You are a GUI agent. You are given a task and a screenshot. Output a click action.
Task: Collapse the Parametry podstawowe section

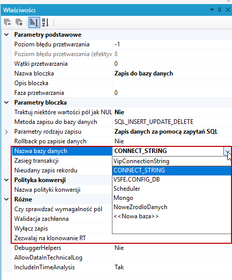coord(7,35)
